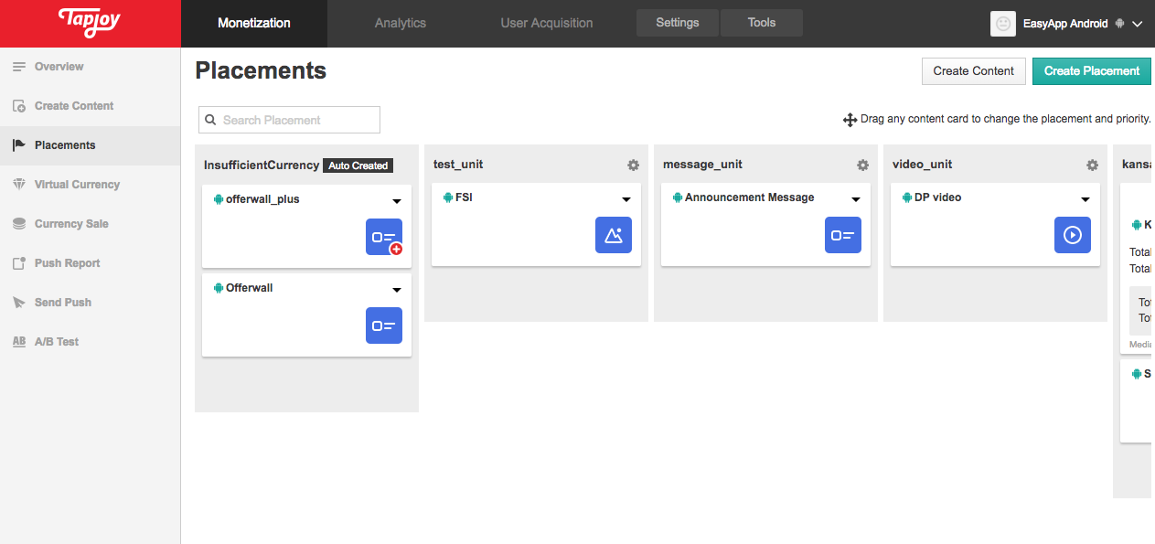1155x544 pixels.
Task: Open settings gear on the message_unit placement
Action: click(x=862, y=165)
